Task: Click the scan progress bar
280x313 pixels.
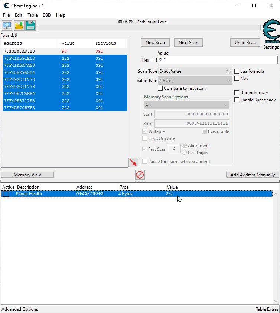Action: [149, 28]
